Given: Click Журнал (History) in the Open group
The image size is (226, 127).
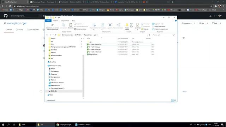Looking at the screenshot, I should (145, 29).
